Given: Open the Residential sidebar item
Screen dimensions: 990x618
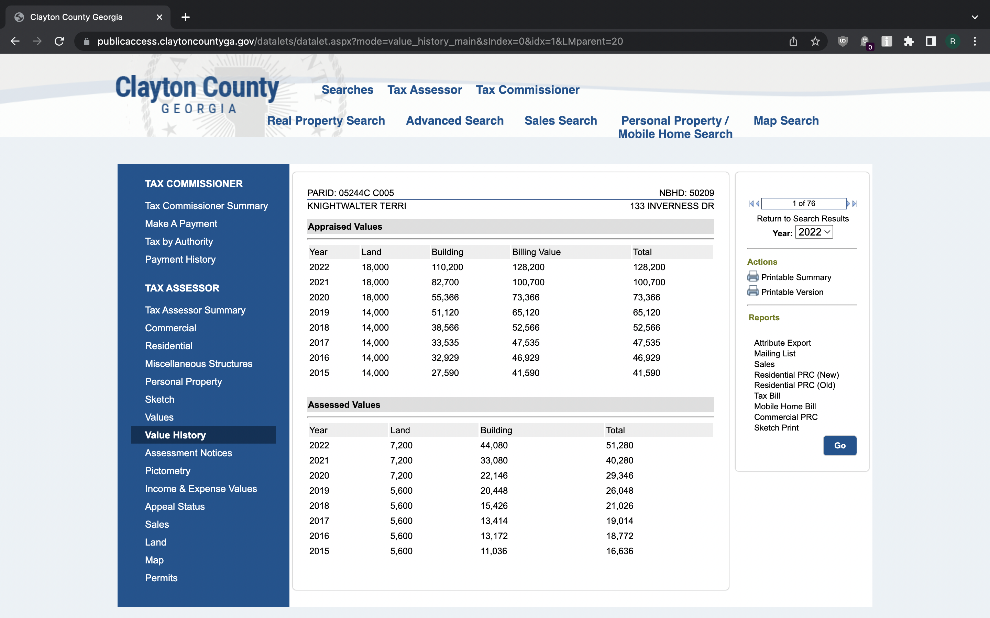Looking at the screenshot, I should (x=168, y=346).
